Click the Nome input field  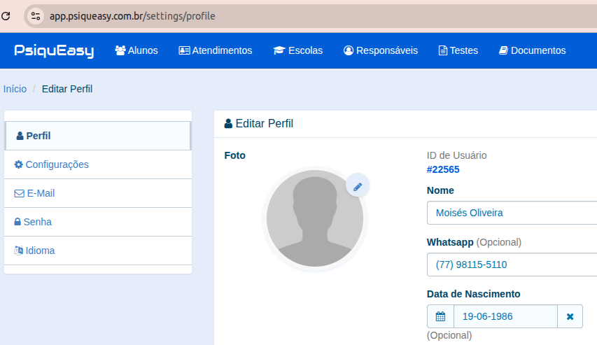pyautogui.click(x=511, y=213)
